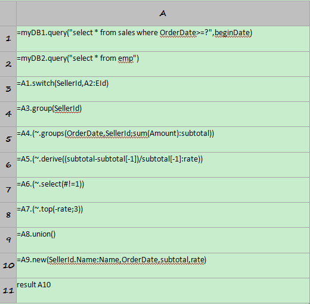Image resolution: width=310 pixels, height=304 pixels.
Task: Select row header 9
Action: coord(8,240)
